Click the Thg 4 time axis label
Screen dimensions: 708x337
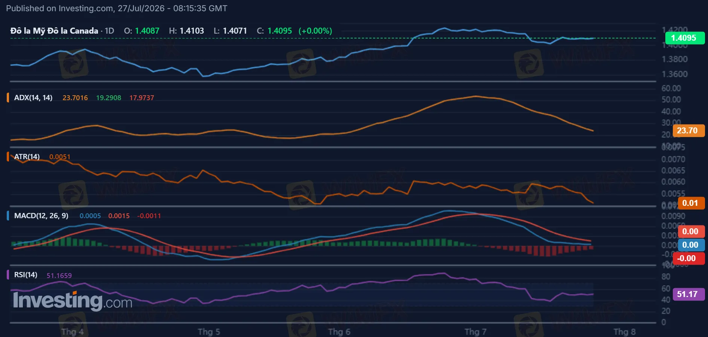[x=72, y=332]
